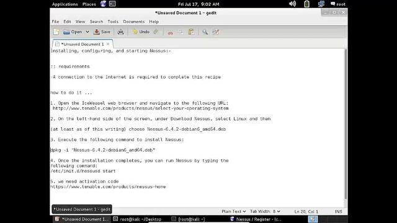Image resolution: width=397 pixels, height=223 pixels.
Task: Open the Search menu
Action: (x=97, y=22)
